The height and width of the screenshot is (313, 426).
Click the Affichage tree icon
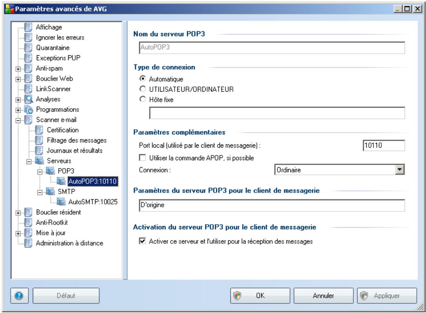coord(28,27)
